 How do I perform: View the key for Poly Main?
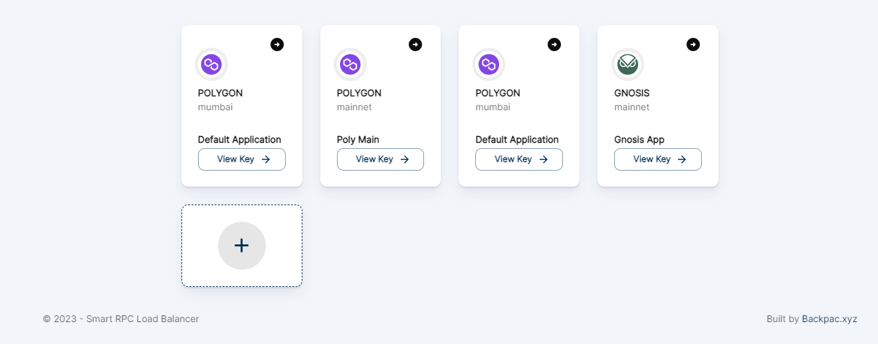(380, 159)
